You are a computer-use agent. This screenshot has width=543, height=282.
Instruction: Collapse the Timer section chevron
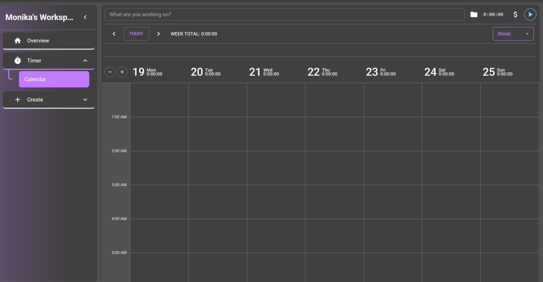pyautogui.click(x=85, y=61)
